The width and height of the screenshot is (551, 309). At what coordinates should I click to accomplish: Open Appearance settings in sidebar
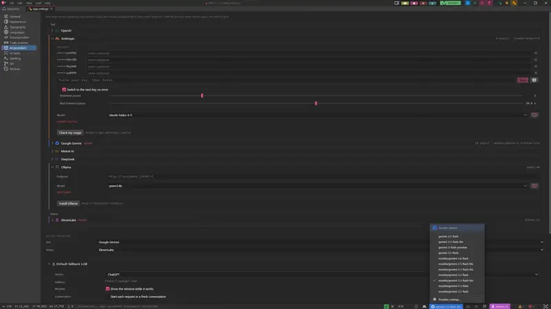pyautogui.click(x=19, y=22)
